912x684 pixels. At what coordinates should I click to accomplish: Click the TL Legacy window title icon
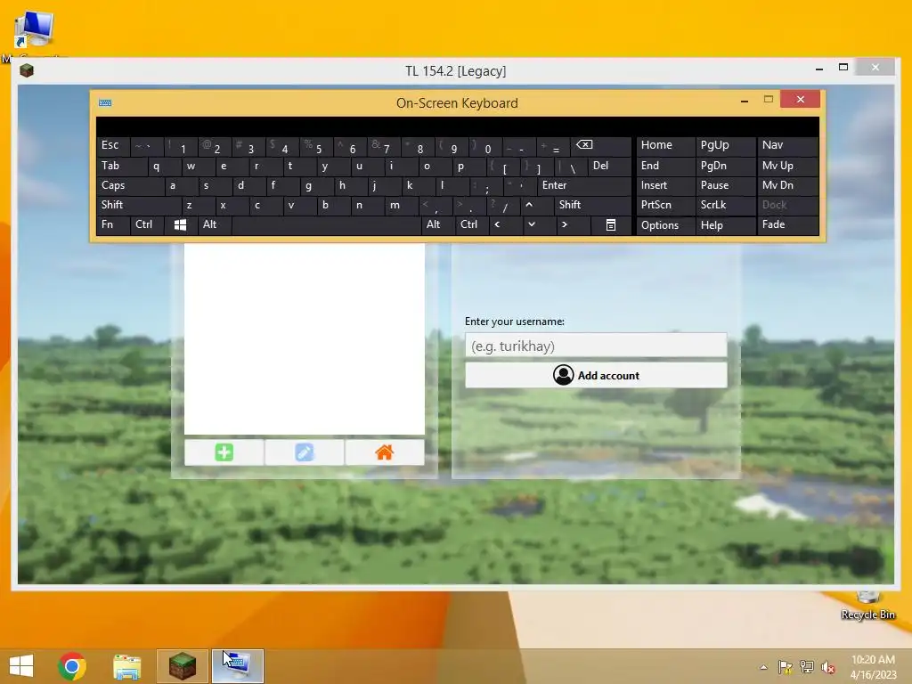point(26,71)
